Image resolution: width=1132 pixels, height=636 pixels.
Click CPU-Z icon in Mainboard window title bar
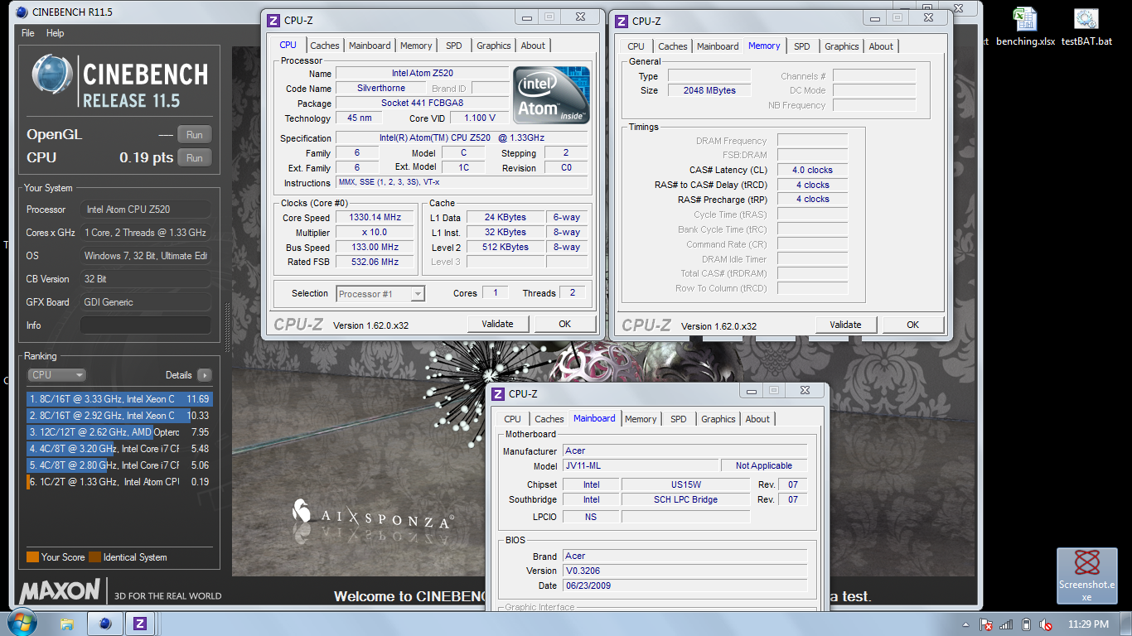pyautogui.click(x=498, y=393)
